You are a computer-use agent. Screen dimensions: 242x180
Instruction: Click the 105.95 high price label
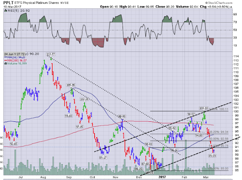coord(71,85)
